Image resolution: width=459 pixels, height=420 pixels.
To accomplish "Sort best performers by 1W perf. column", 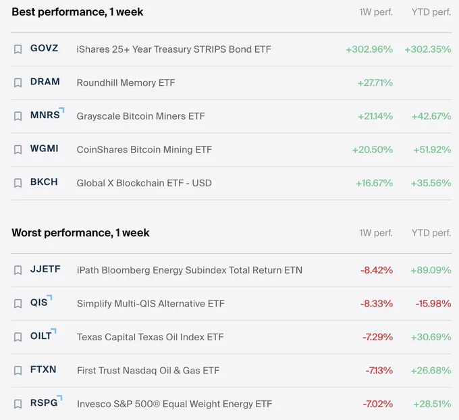I will (x=376, y=12).
